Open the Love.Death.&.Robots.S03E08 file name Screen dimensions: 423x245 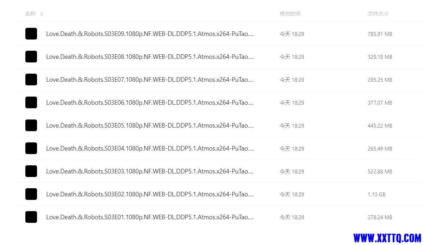[x=150, y=57]
